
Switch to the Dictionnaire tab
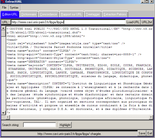[x=29, y=14]
